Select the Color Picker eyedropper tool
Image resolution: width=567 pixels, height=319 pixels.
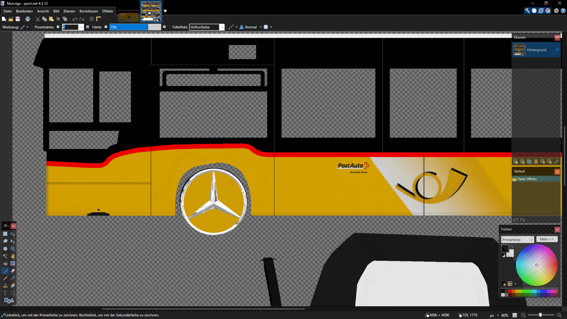coord(13,278)
